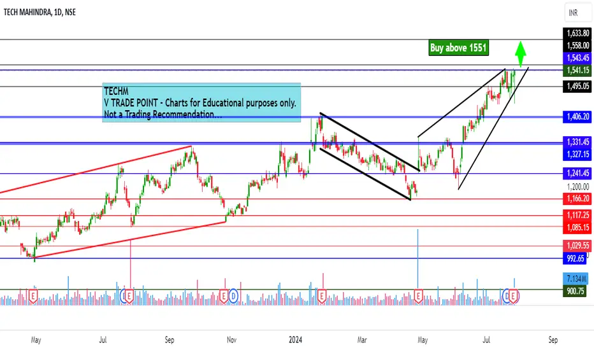Select the TECHM V TRADE POINT text note
The height and width of the screenshot is (350, 594).
coord(201,102)
